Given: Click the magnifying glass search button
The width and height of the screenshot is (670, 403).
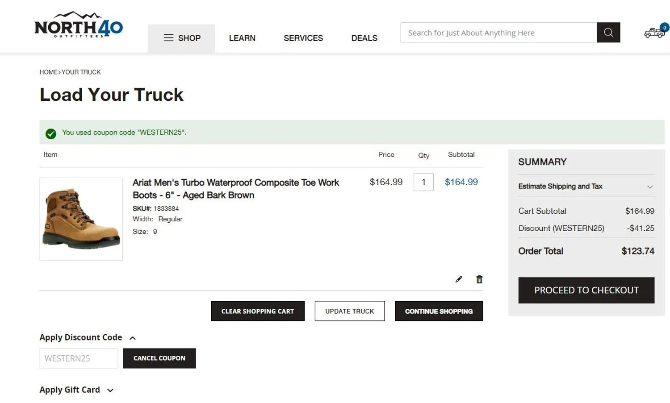Looking at the screenshot, I should click(x=608, y=33).
